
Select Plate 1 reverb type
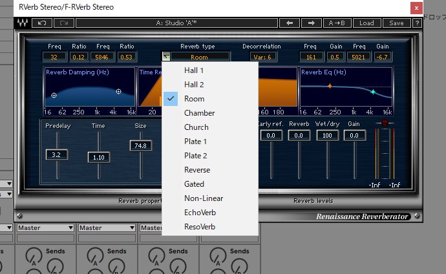(x=210, y=142)
